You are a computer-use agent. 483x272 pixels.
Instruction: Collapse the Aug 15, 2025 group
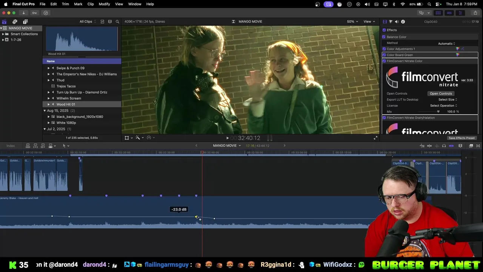pos(45,111)
